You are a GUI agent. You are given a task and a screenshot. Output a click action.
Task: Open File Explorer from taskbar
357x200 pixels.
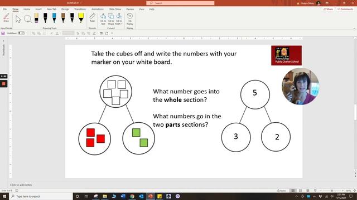[105, 196]
